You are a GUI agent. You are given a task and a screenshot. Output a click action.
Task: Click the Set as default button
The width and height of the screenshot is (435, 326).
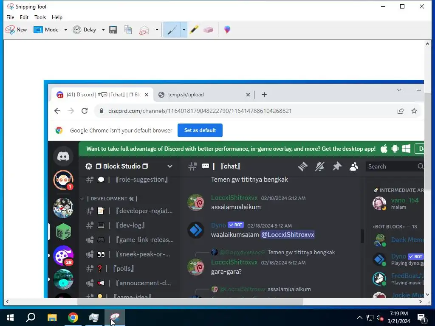point(200,130)
